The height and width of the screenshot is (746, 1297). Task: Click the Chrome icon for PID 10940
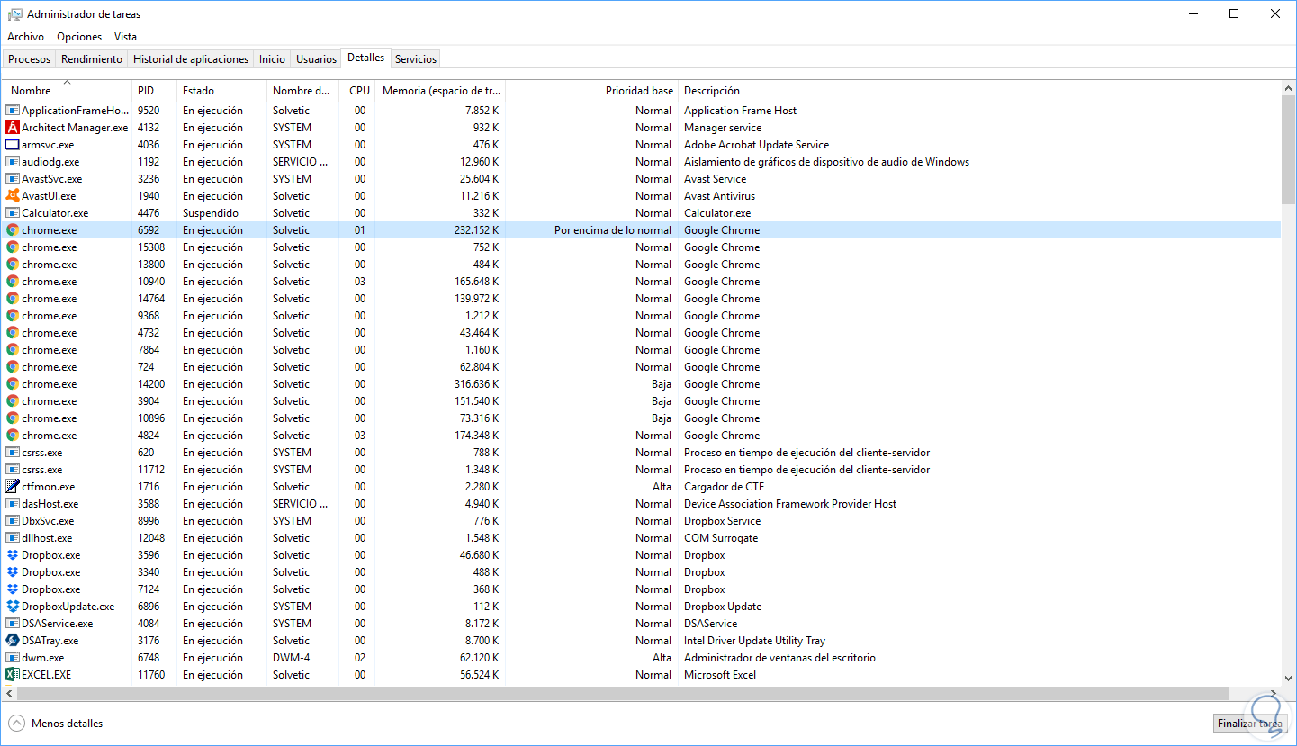click(13, 282)
